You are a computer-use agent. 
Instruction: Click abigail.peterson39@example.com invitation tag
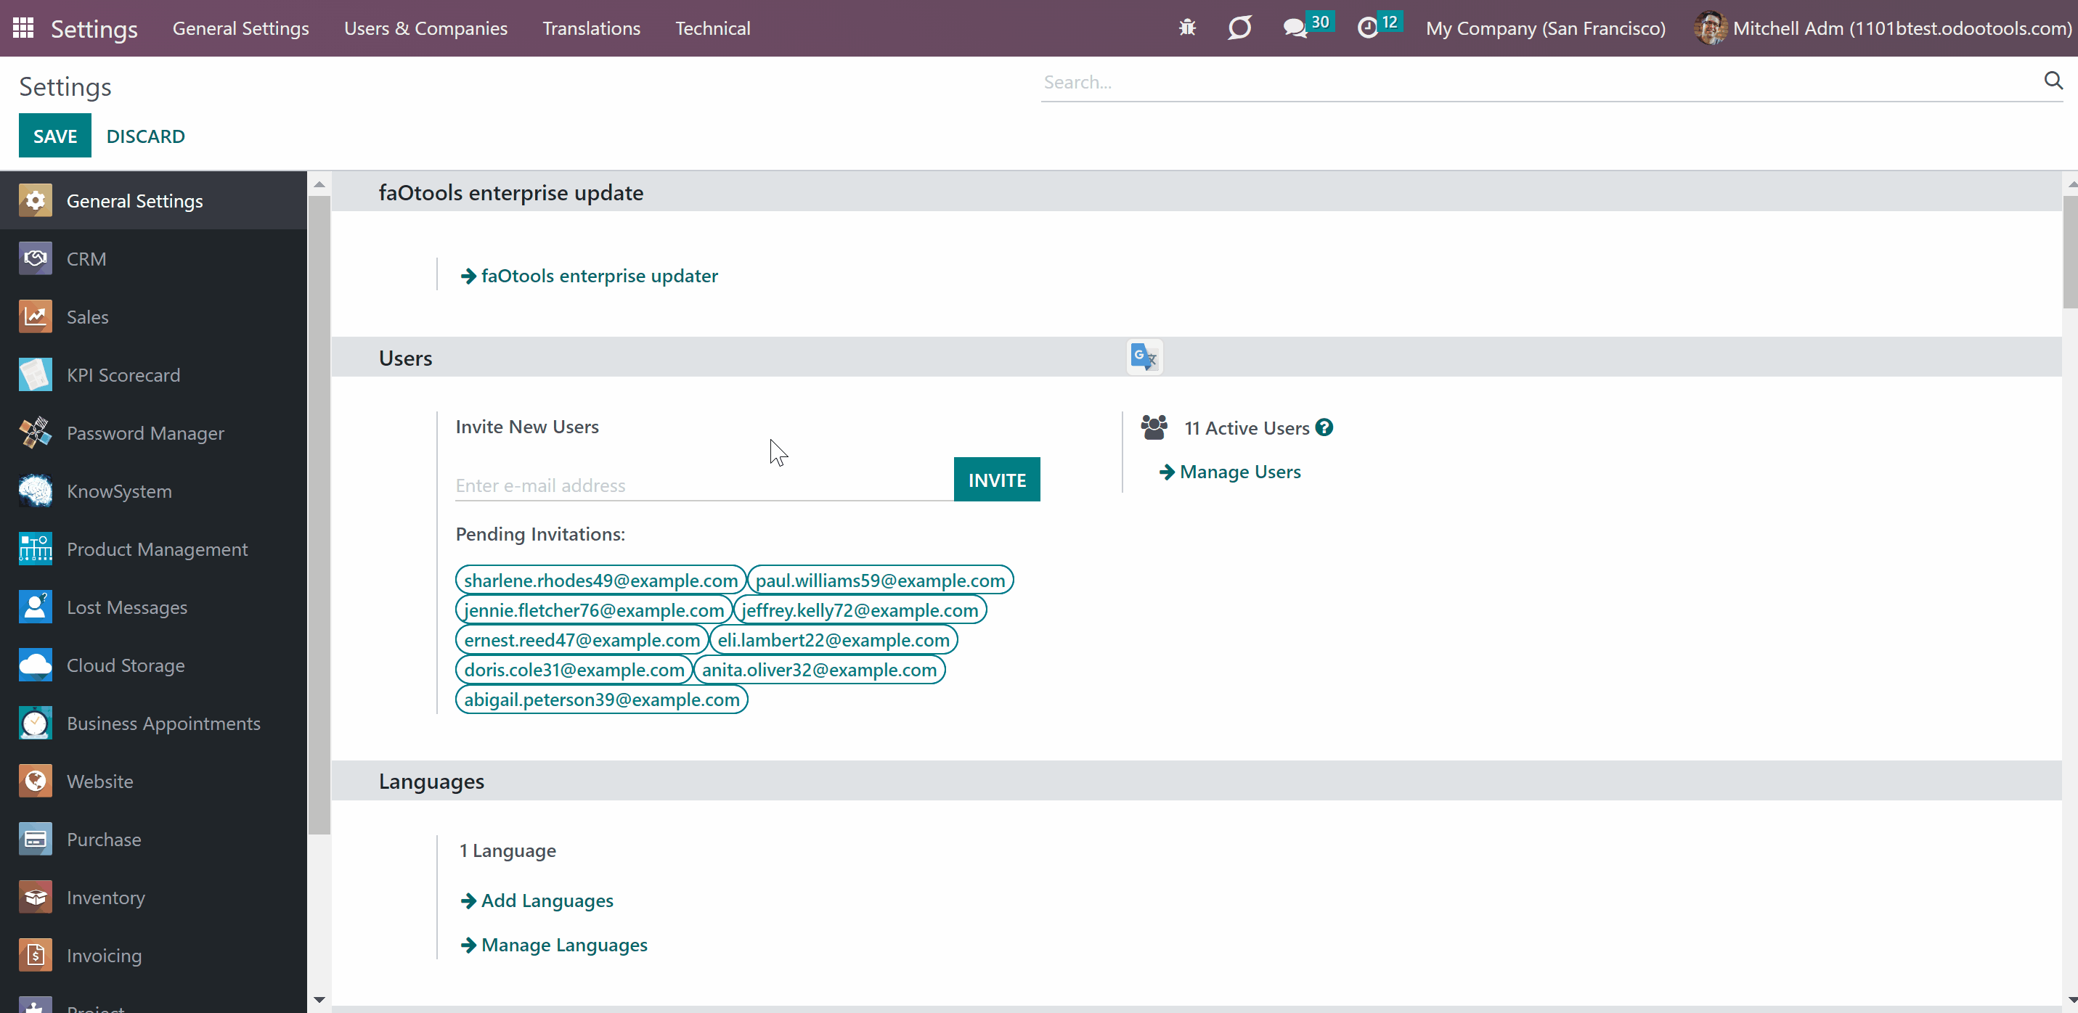[x=602, y=700]
